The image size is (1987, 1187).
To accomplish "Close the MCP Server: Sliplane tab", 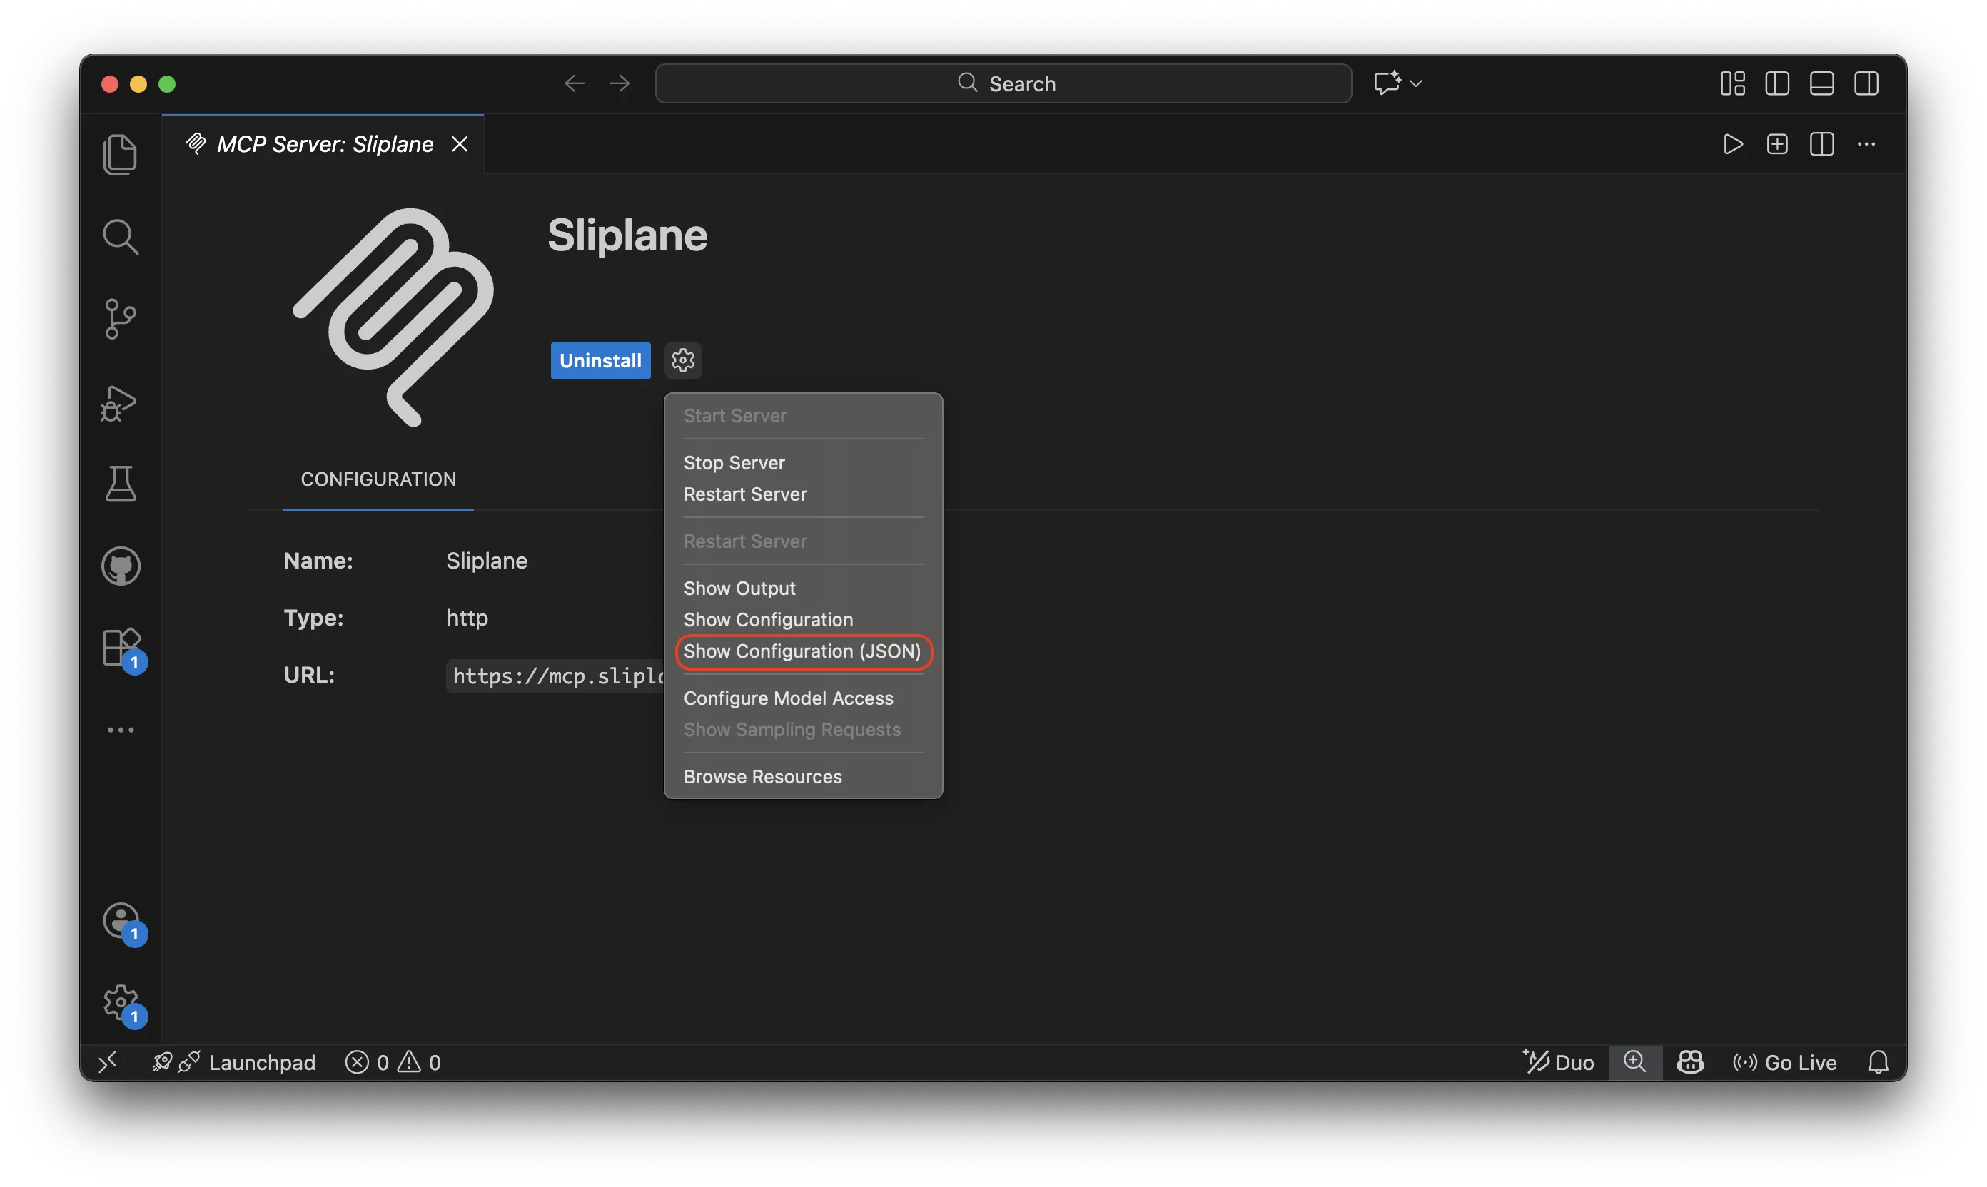I will (460, 144).
